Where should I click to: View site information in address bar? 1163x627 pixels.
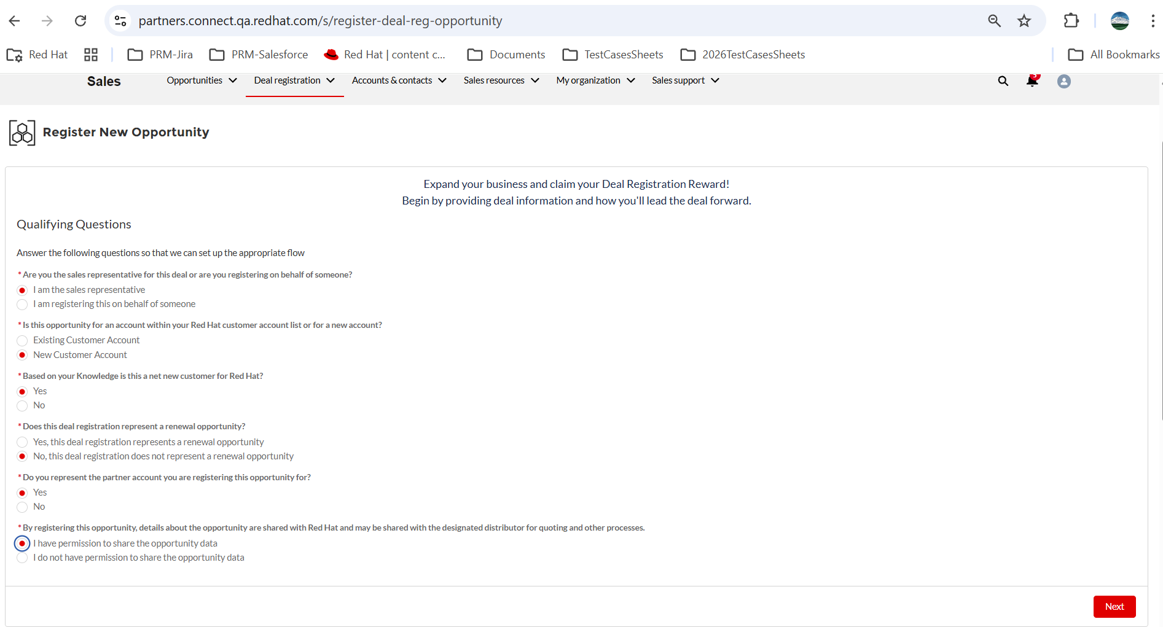[x=120, y=21]
